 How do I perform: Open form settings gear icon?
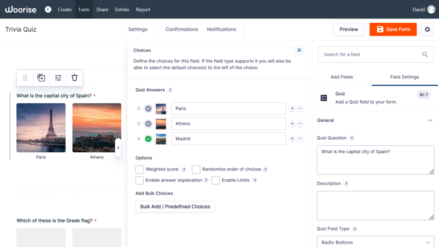point(427,29)
